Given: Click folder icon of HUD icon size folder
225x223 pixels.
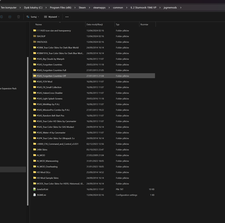Looking at the screenshot, I should tap(35, 30).
